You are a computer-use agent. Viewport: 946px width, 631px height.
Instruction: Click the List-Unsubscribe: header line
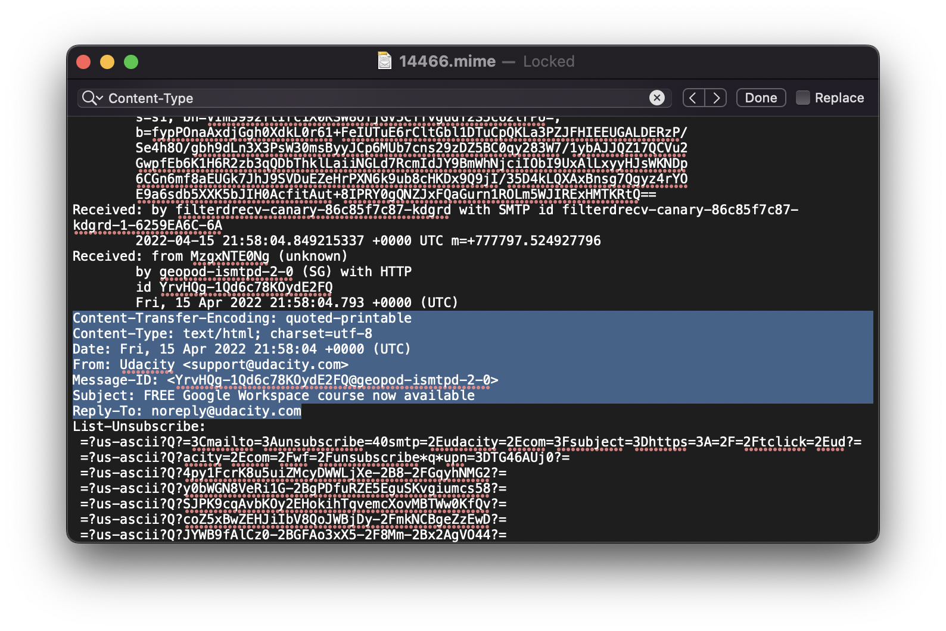click(139, 426)
